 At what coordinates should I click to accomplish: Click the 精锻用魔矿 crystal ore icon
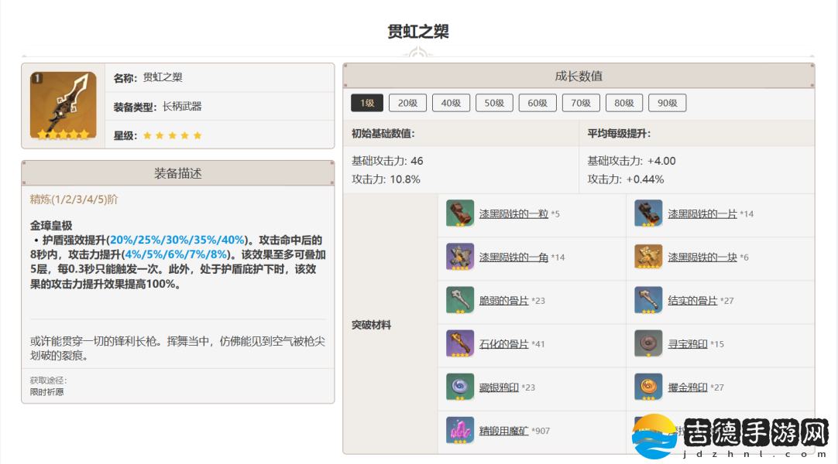460,430
